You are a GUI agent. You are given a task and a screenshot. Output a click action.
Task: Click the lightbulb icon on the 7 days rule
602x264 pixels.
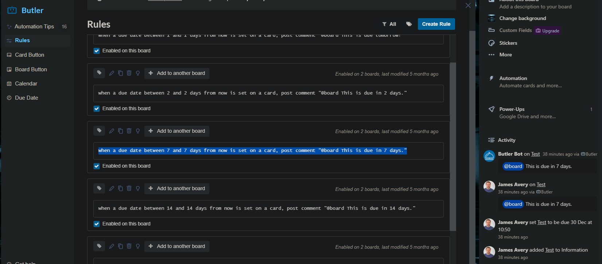coord(138,131)
